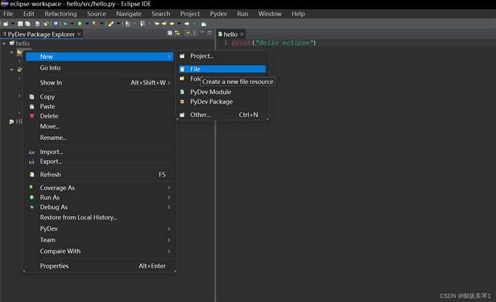Click the Paste icon in context menu

32,106
